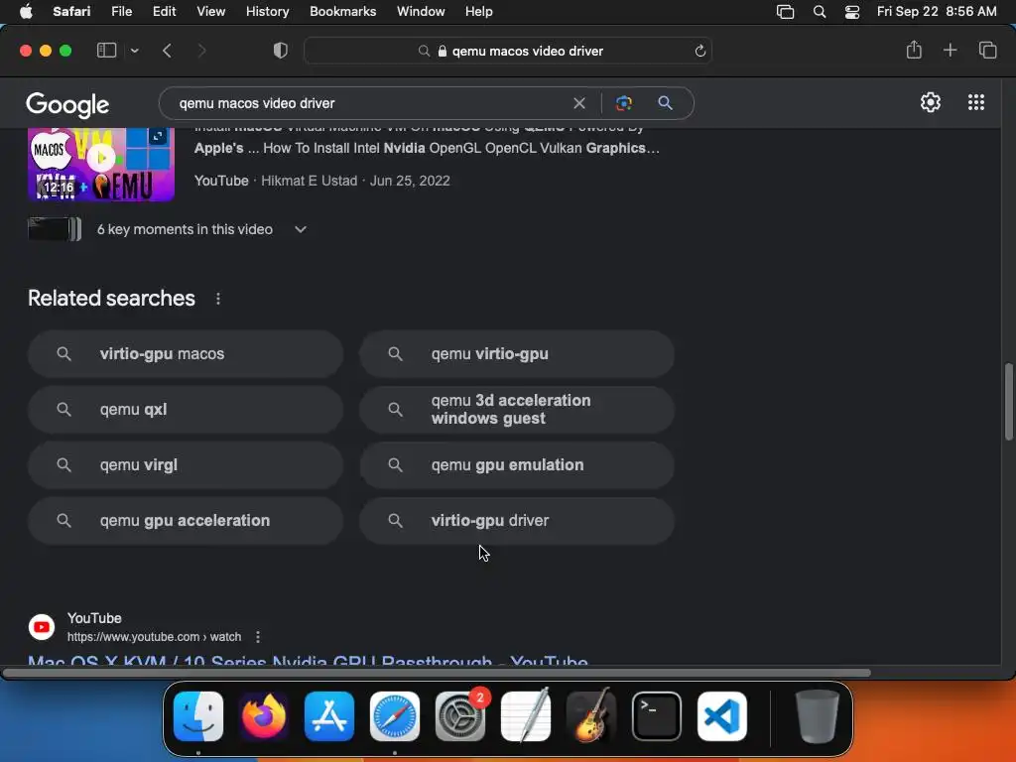This screenshot has width=1016, height=762.
Task: Open Spotlight search in menu bar
Action: (x=819, y=12)
